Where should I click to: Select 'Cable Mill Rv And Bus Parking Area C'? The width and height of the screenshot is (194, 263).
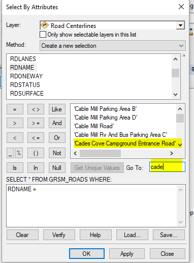click(120, 135)
